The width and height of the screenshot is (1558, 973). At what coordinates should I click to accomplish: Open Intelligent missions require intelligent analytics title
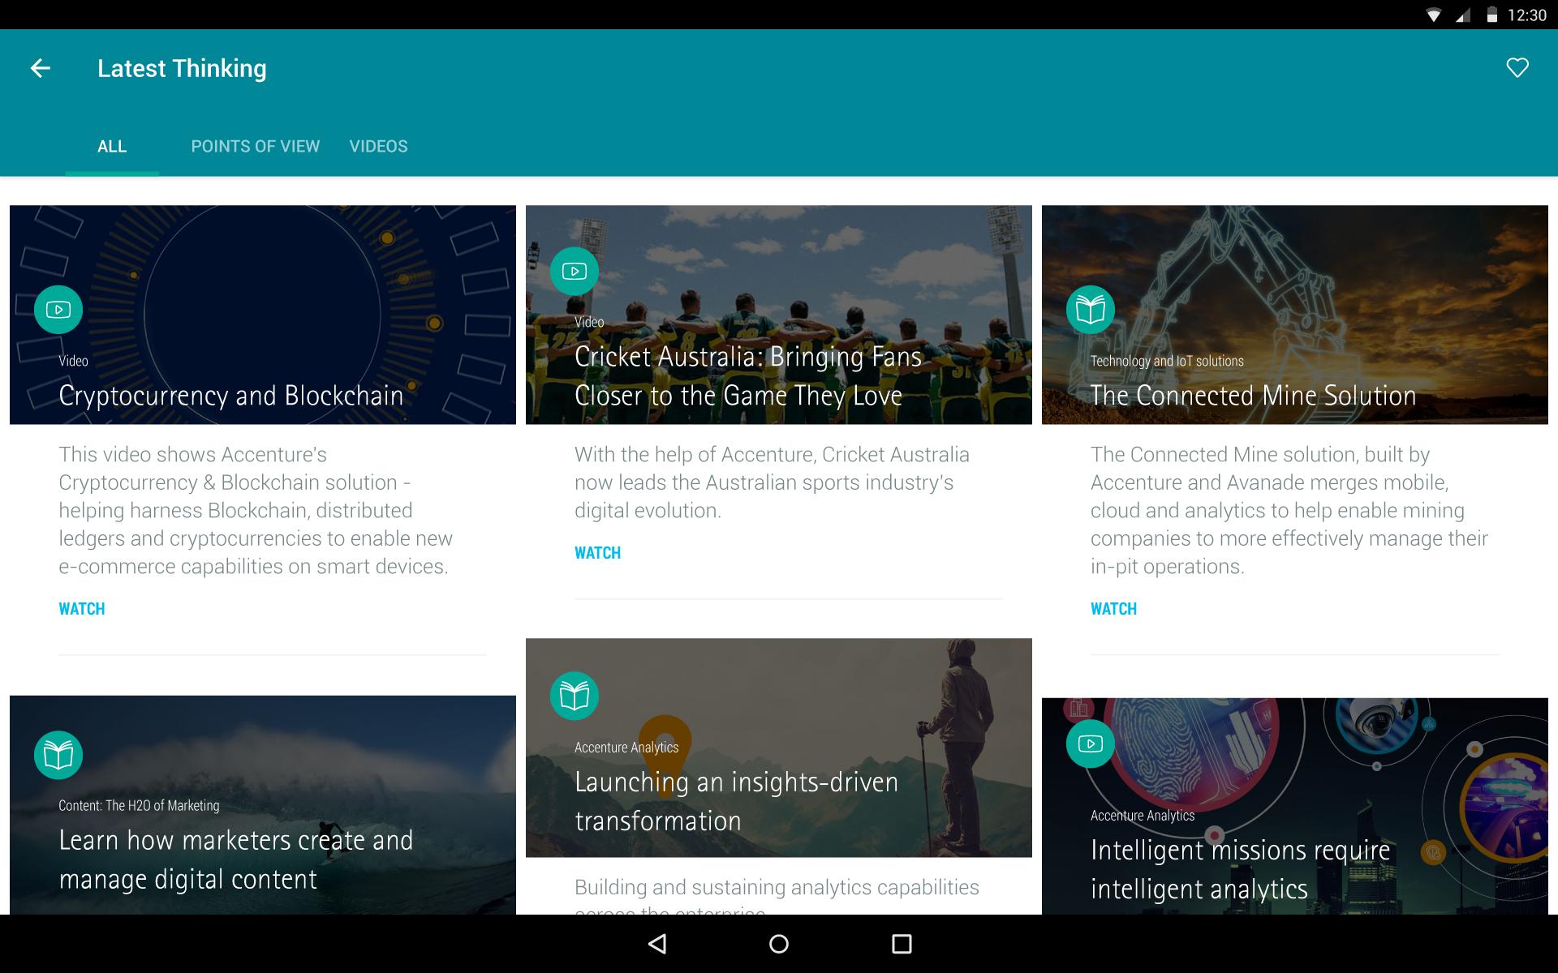1241,869
